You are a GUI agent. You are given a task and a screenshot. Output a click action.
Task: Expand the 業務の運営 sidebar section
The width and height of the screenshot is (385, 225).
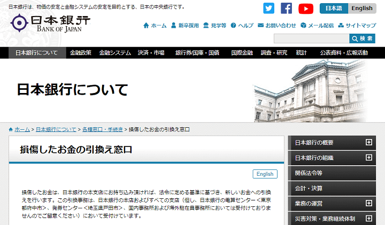coord(368,204)
